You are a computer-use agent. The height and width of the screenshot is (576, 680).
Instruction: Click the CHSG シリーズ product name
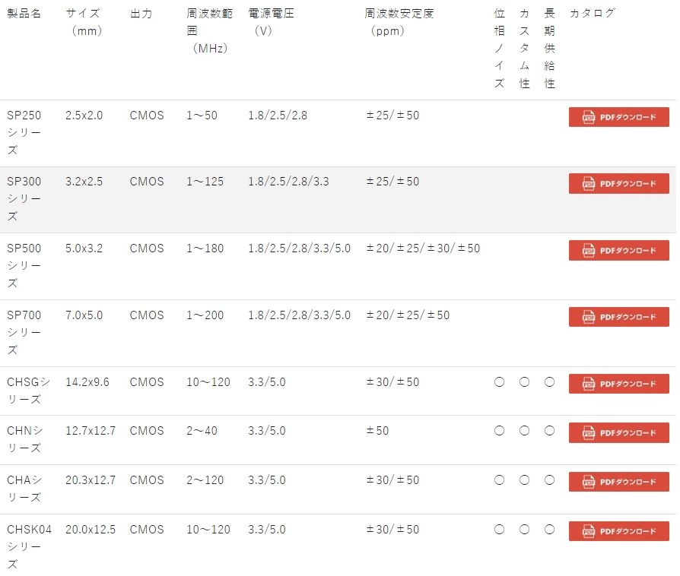pos(29,391)
